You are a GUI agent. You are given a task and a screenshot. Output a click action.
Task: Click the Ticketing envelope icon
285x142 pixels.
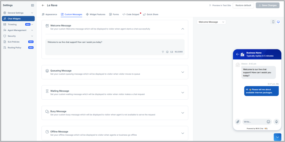pyautogui.click(x=5, y=25)
